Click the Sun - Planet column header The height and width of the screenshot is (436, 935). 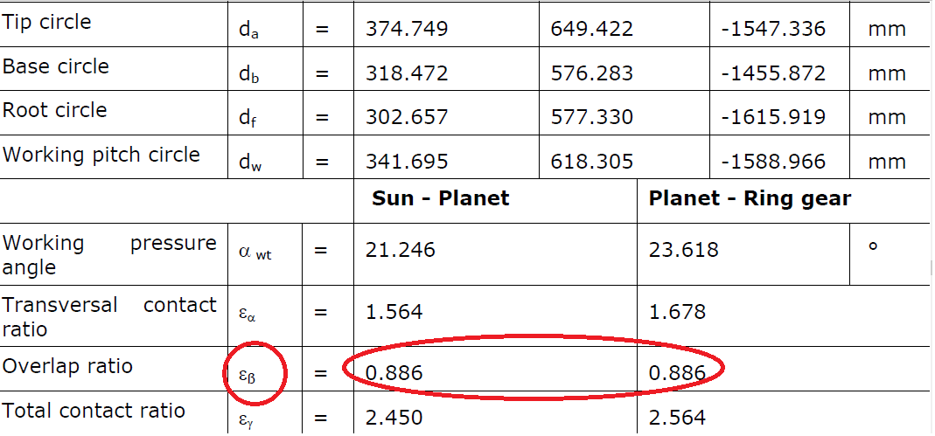coord(441,197)
